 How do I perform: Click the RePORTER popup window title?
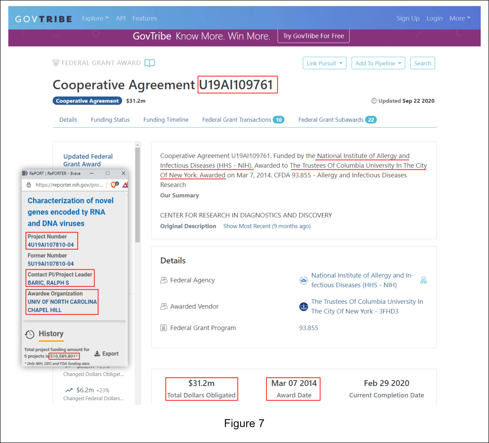click(x=55, y=173)
